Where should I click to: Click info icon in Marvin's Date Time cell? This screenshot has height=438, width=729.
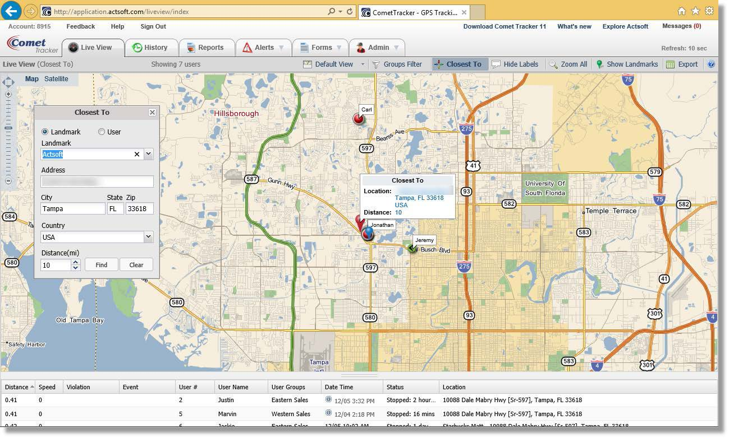click(328, 413)
